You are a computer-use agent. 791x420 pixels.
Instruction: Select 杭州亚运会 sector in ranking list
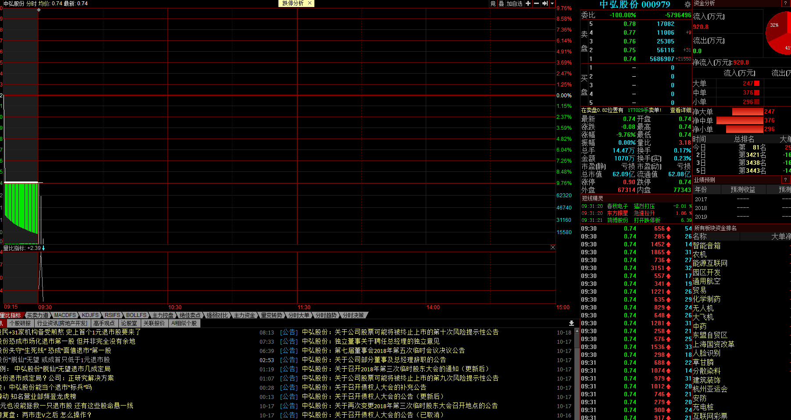710,389
